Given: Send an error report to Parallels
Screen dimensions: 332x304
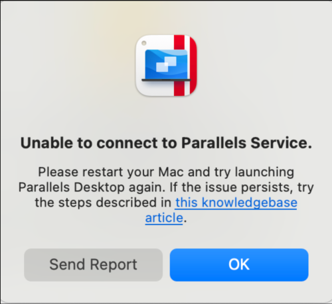Looking at the screenshot, I should (x=94, y=265).
